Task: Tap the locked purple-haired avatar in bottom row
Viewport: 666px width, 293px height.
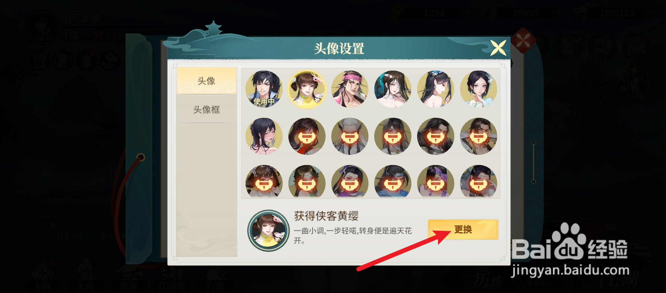Action: (436, 182)
